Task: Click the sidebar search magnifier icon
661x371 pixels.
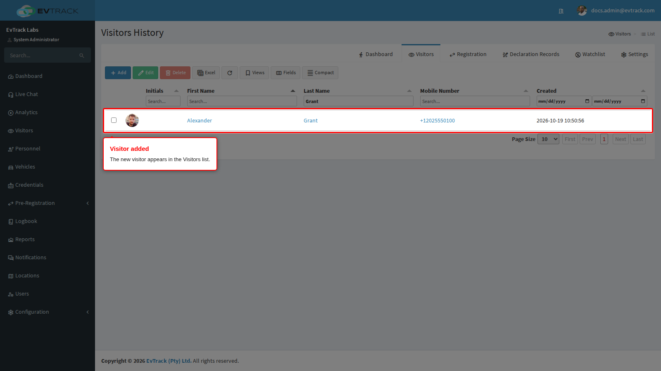Action: 82,55
